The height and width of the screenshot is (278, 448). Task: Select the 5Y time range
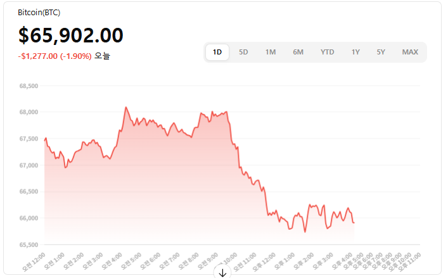(x=381, y=52)
